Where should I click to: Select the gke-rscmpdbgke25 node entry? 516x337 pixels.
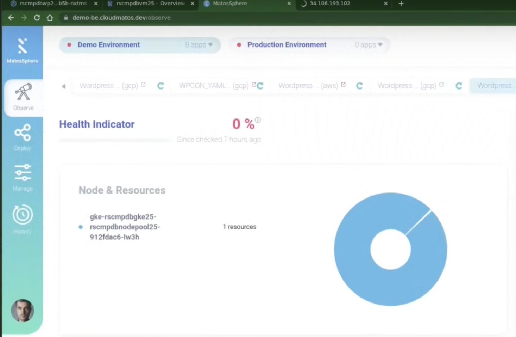click(x=125, y=227)
